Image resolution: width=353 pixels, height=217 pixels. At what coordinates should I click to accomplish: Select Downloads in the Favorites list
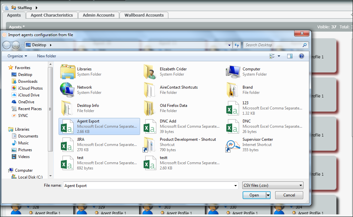[28, 81]
